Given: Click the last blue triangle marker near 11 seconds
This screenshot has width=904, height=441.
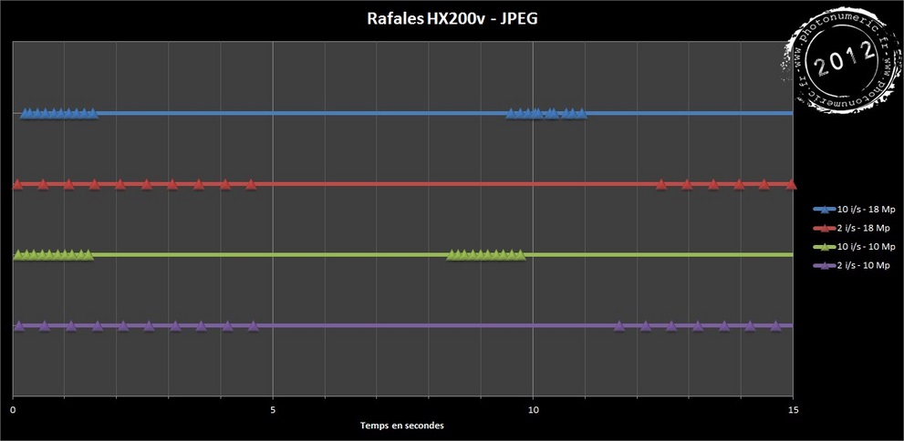Looking at the screenshot, I should click(x=582, y=113).
